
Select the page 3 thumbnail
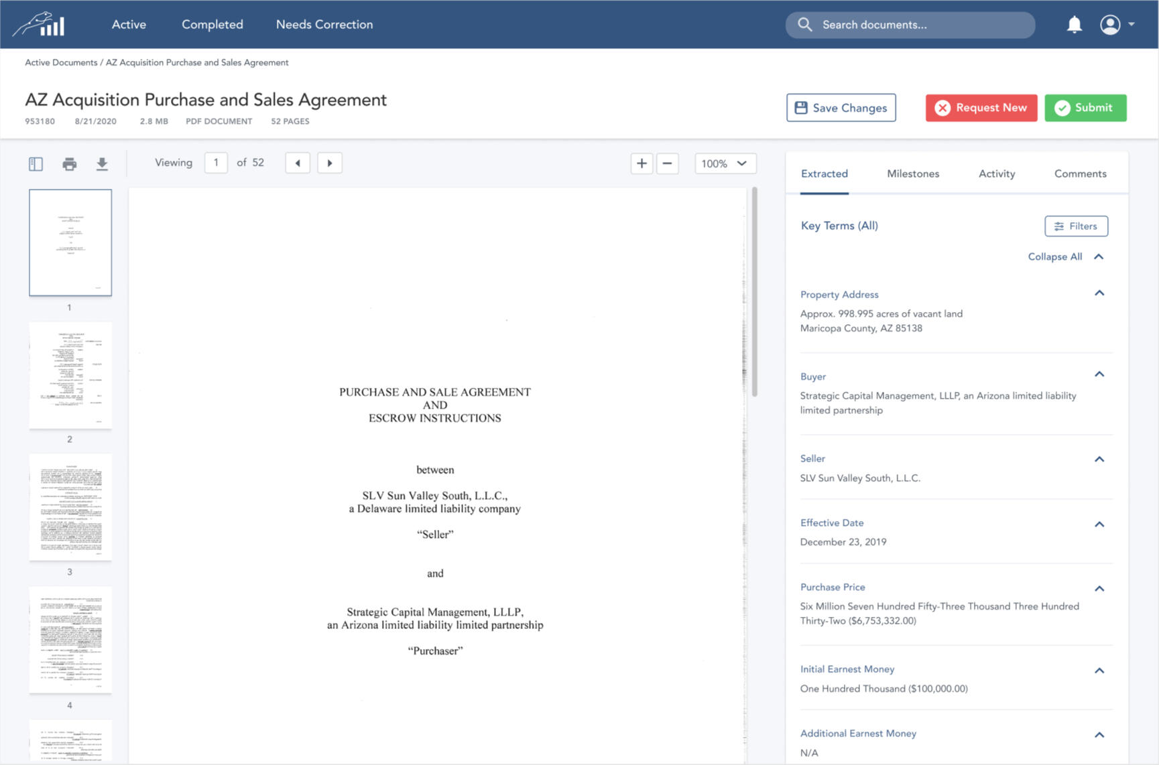click(x=70, y=507)
